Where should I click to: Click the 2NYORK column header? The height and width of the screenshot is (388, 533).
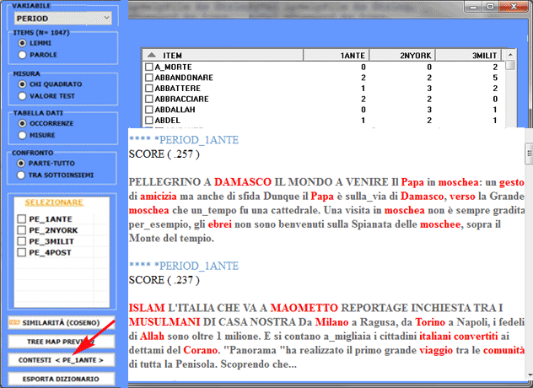[x=402, y=56]
